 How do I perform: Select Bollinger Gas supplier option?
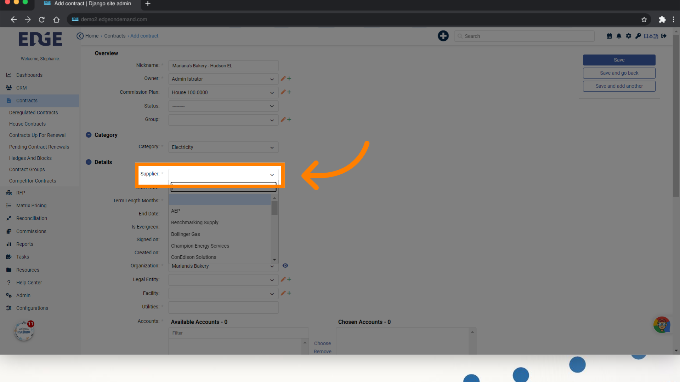(220, 234)
